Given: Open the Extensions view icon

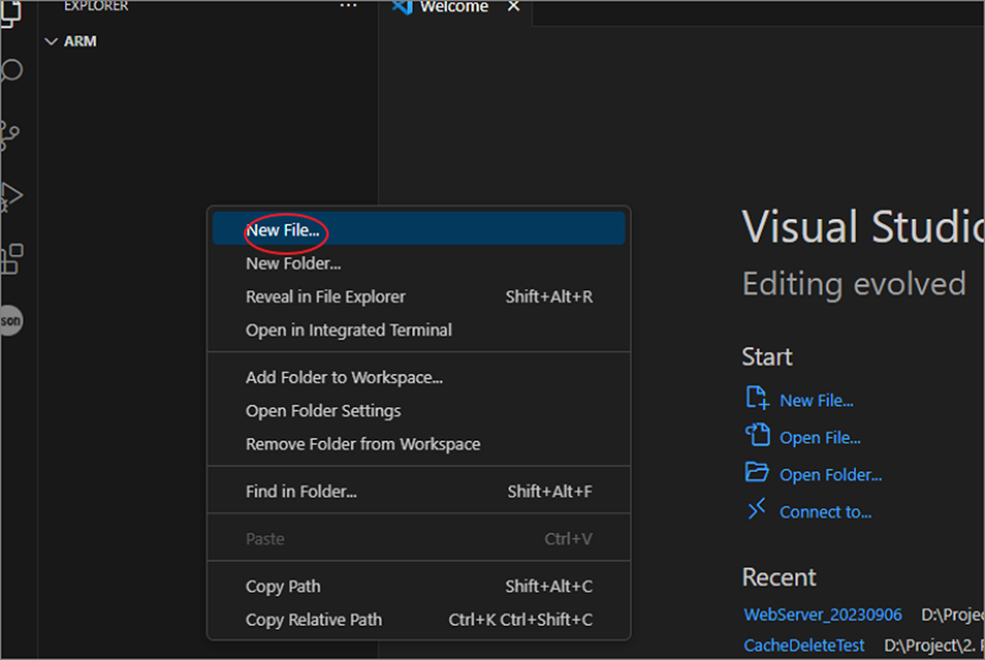Looking at the screenshot, I should (x=12, y=259).
